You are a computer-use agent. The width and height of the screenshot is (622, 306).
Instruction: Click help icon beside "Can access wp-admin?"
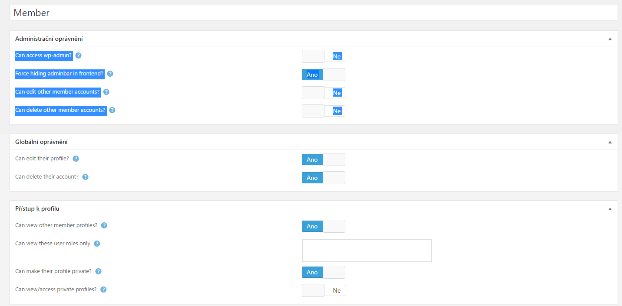pos(79,55)
